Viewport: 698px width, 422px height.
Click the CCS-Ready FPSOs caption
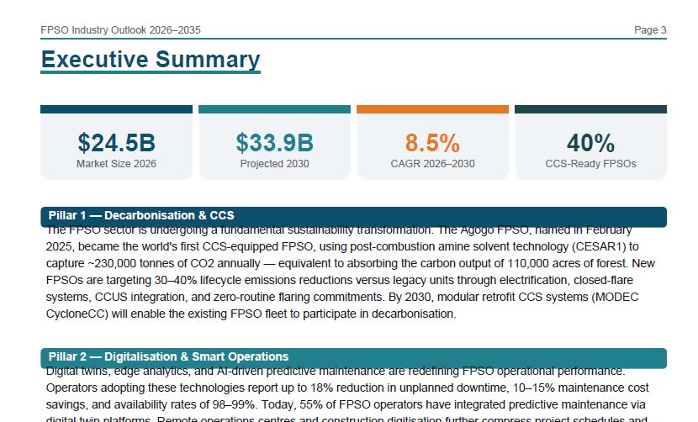[590, 164]
